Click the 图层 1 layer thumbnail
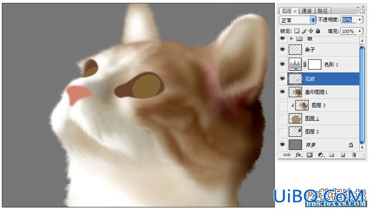370x210 pixels. 295,119
